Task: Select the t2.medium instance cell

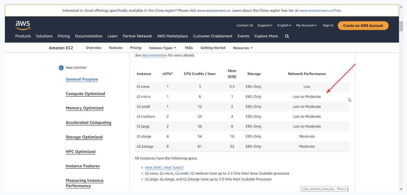Action: 146,117
